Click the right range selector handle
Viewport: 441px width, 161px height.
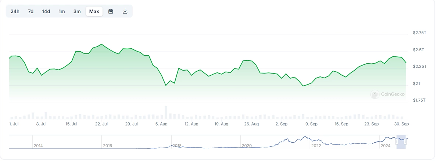(x=405, y=142)
